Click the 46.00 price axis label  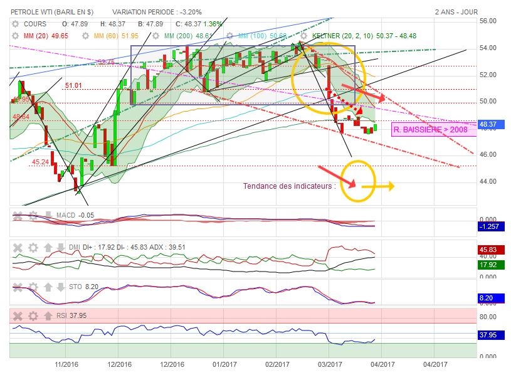coord(488,154)
